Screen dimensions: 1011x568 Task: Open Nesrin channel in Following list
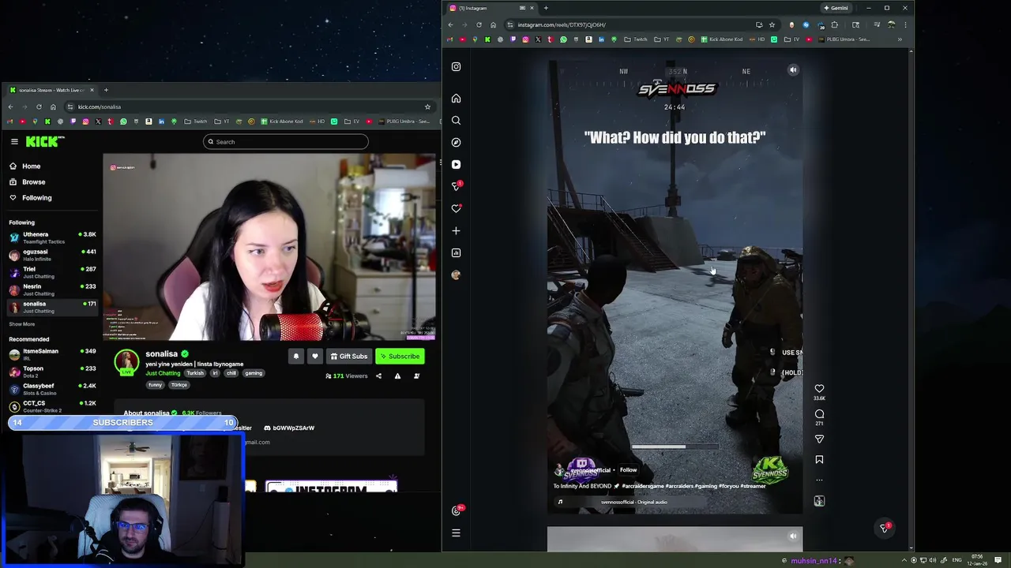click(52, 290)
